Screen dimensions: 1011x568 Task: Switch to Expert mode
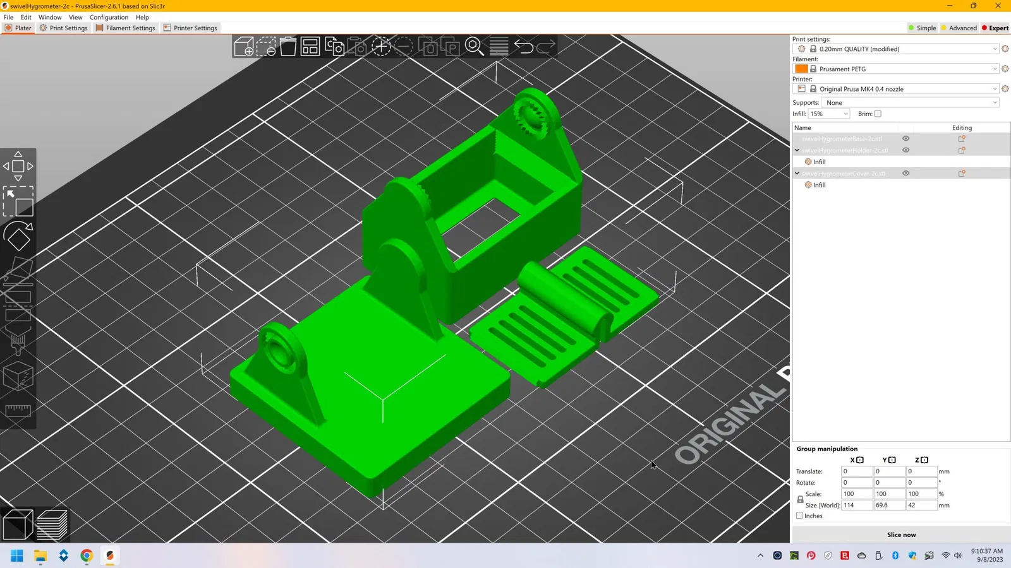pos(995,28)
